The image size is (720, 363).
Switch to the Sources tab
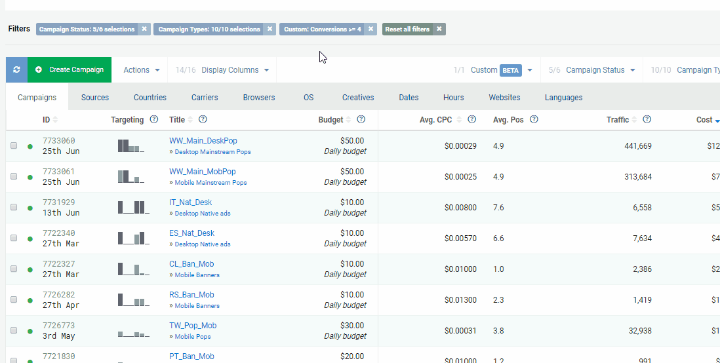(95, 97)
